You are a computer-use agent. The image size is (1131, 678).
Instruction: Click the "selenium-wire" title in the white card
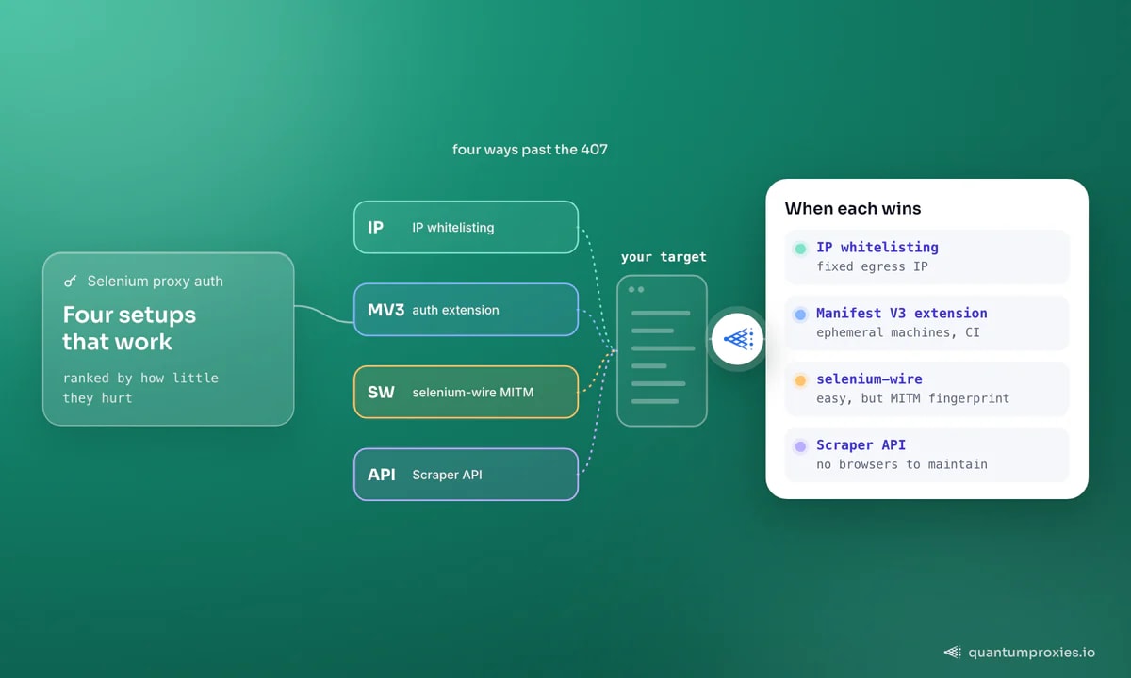tap(869, 379)
